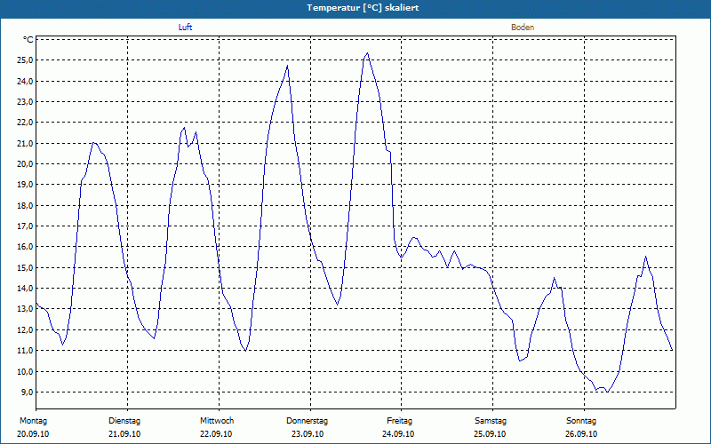Click the Boden legend label
The image size is (711, 444).
pyautogui.click(x=523, y=28)
